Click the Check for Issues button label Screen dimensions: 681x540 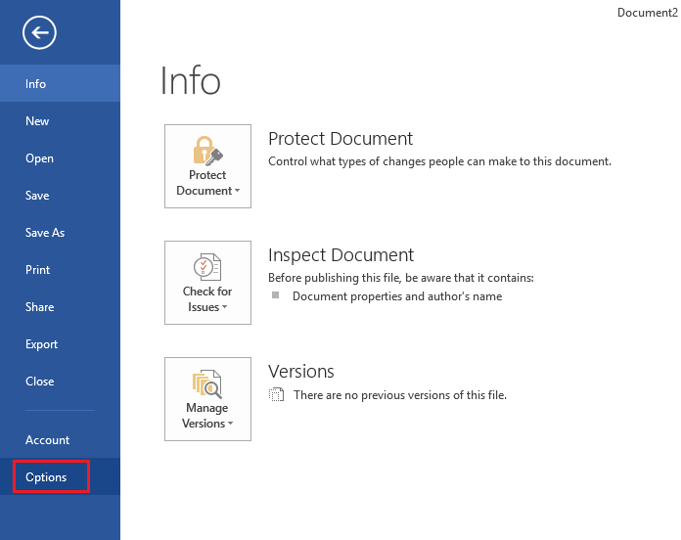207,299
